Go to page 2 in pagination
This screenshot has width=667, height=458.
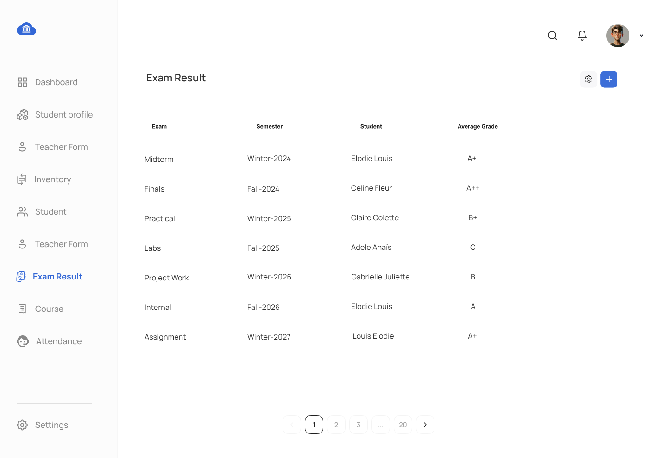click(336, 425)
